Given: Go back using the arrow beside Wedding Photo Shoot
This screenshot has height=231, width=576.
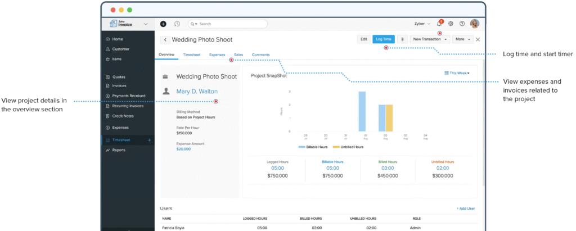Looking at the screenshot, I should (165, 40).
